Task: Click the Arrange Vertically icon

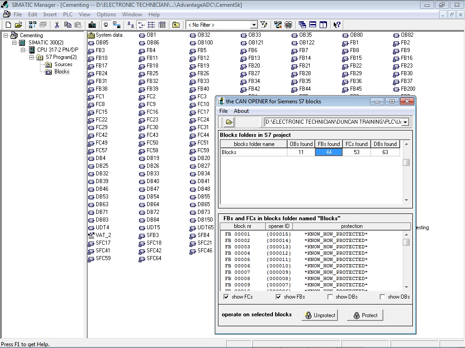Action: (323, 25)
